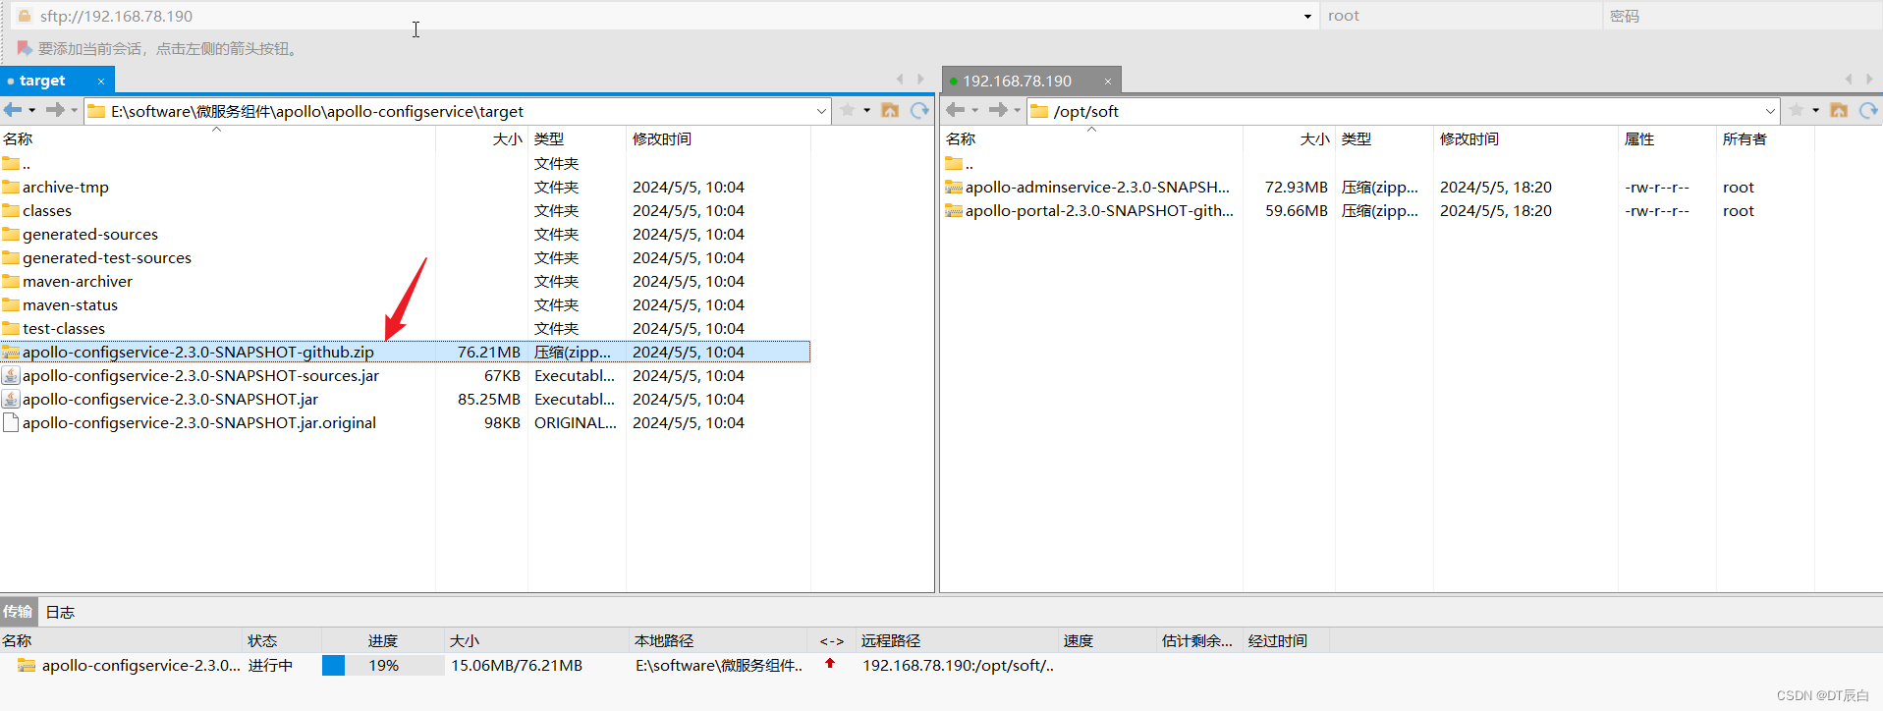This screenshot has height=711, width=1883.
Task: Click the remote pane forward arrow
Action: point(998,110)
